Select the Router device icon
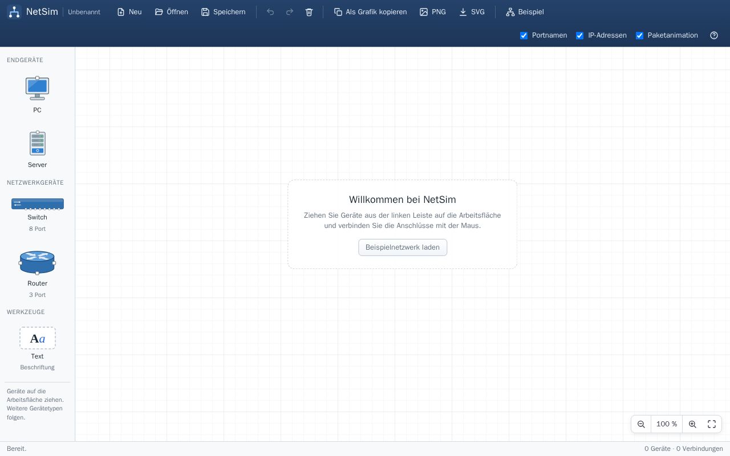The width and height of the screenshot is (730, 456). [37, 263]
